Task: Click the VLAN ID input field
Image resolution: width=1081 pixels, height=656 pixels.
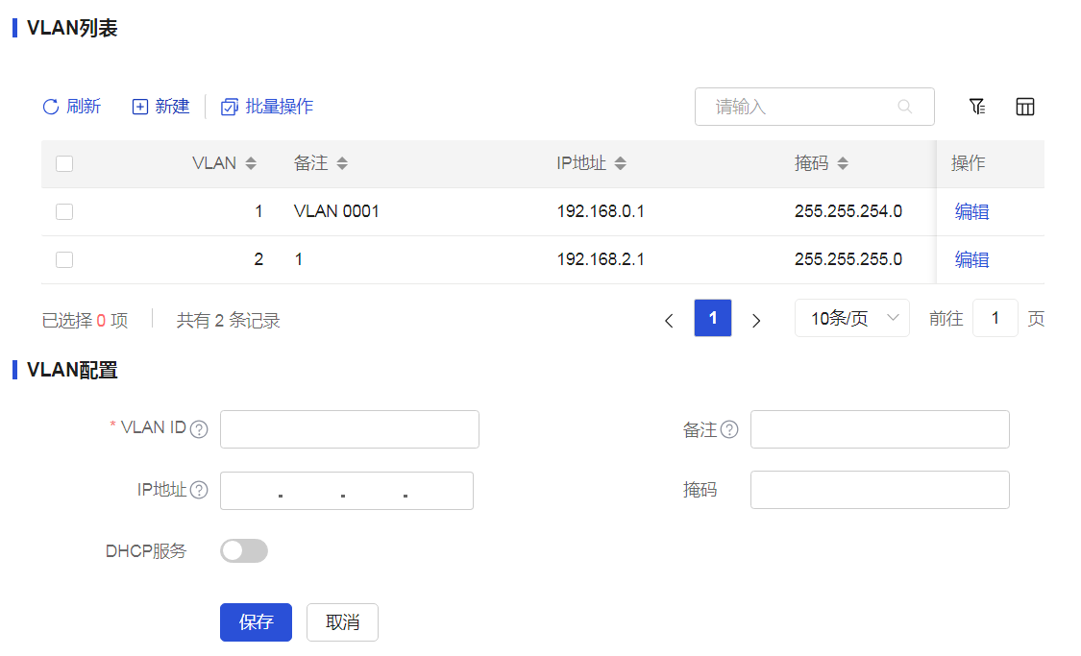Action: [x=349, y=429]
